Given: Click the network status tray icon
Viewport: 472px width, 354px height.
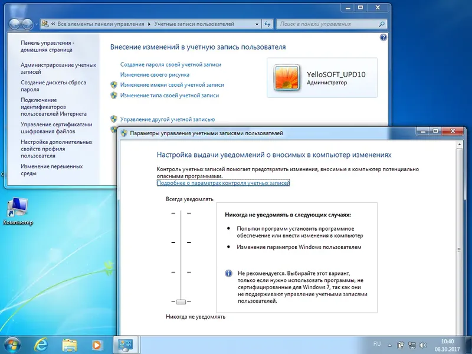Looking at the screenshot, I should pyautogui.click(x=412, y=345).
